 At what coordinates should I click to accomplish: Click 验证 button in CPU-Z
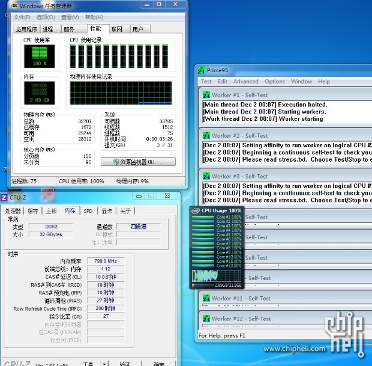(x=125, y=364)
